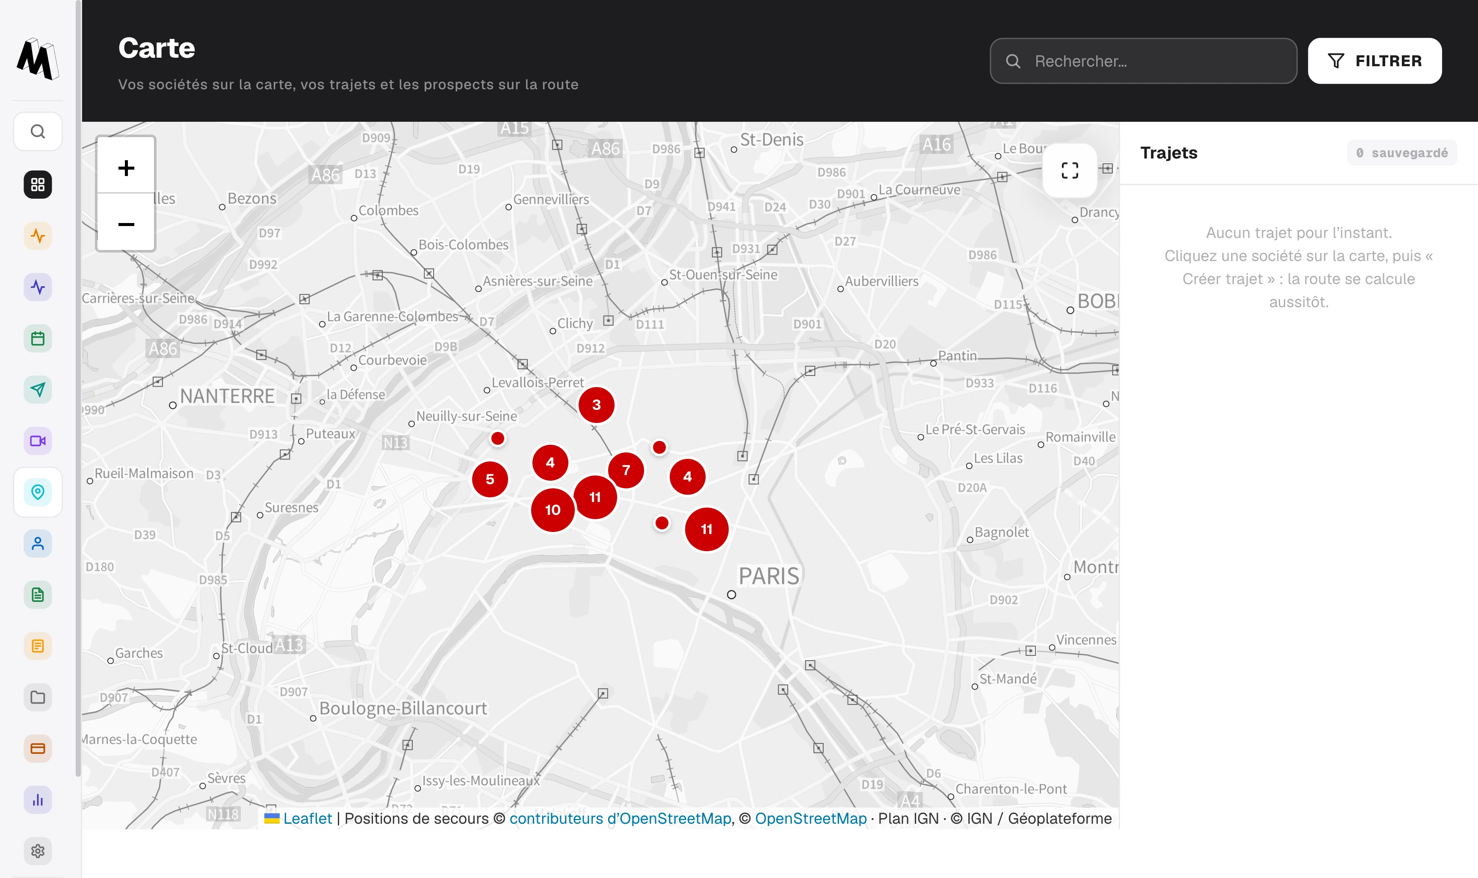Click the M logo in the sidebar
1478x878 pixels.
(x=37, y=59)
